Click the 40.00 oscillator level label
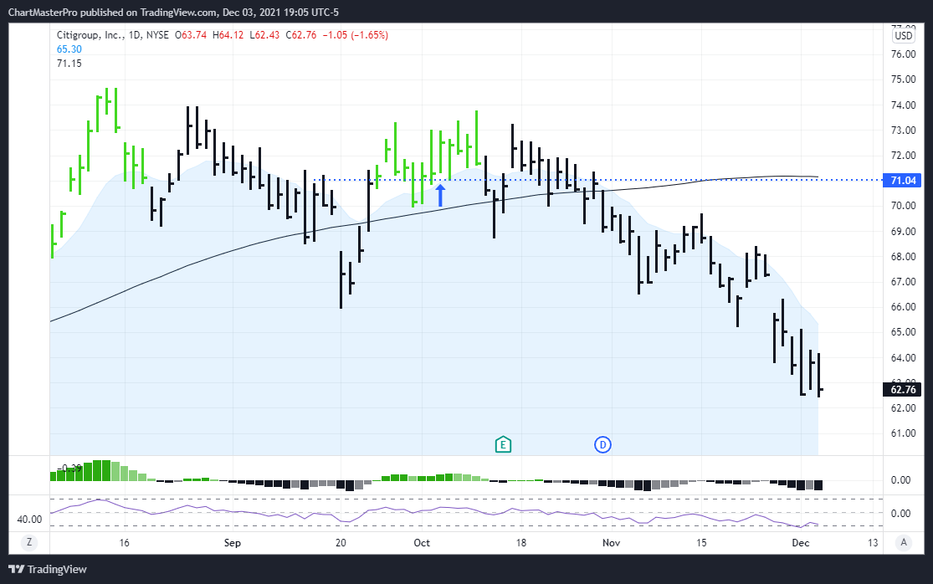The width and height of the screenshot is (933, 584). 30,520
